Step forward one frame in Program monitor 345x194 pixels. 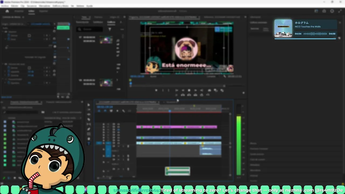195,90
